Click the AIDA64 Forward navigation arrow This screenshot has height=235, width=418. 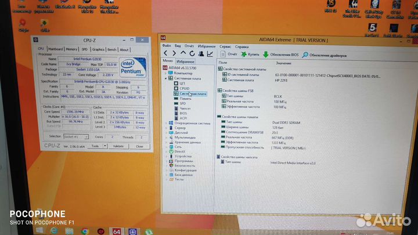click(174, 53)
